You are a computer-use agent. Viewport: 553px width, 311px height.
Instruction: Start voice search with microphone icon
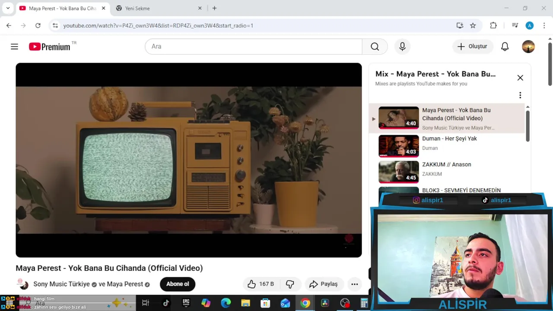click(402, 47)
